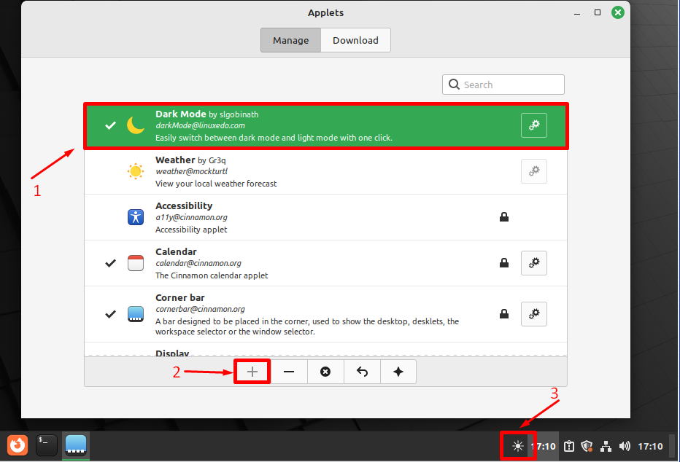Open the terminal from the panel

pos(46,445)
